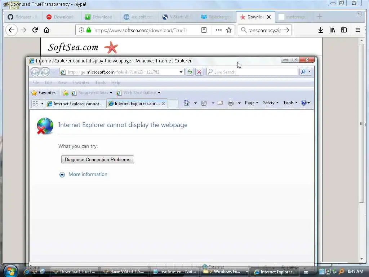
Task: Open readme-en Notepad taskbar button
Action: point(175,272)
